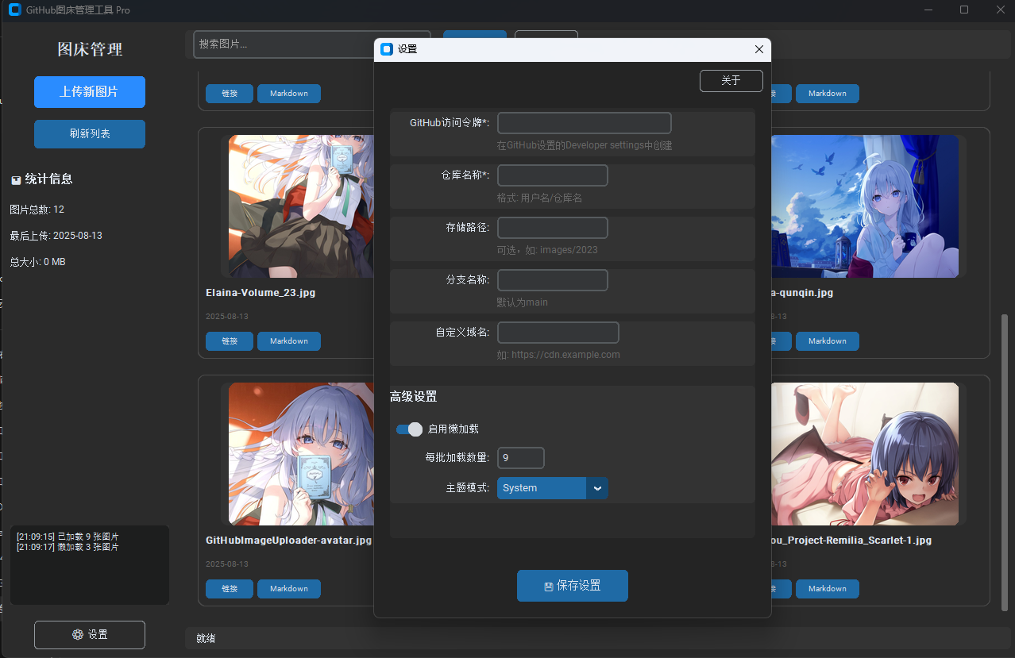Click the 图床管理 sidebar title
The image size is (1015, 658).
[x=90, y=49]
